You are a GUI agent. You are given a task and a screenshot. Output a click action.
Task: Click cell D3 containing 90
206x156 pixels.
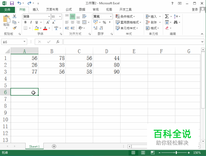click(107, 72)
